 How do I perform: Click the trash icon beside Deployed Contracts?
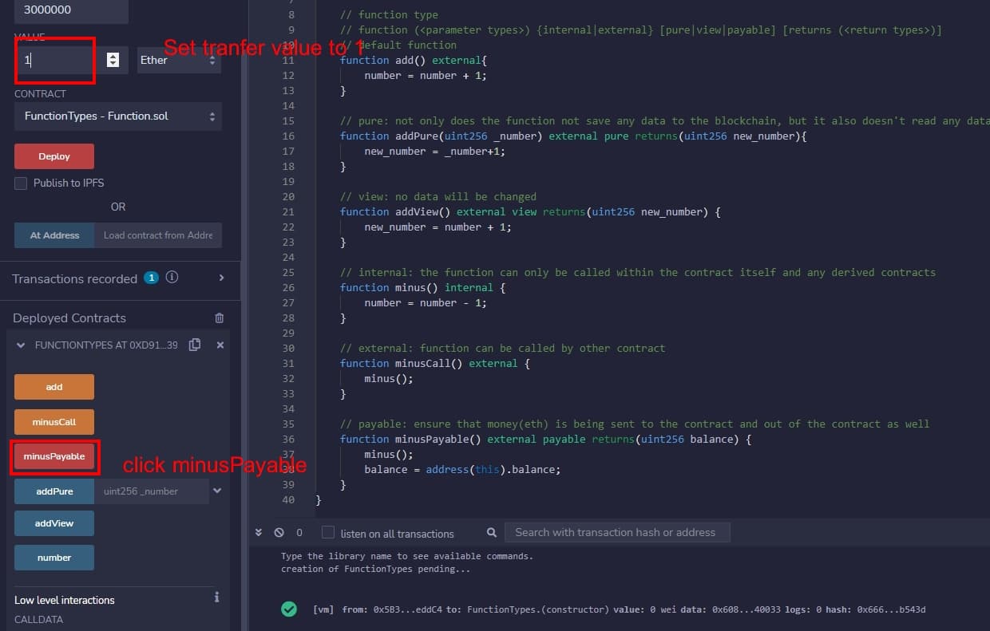[x=220, y=317]
